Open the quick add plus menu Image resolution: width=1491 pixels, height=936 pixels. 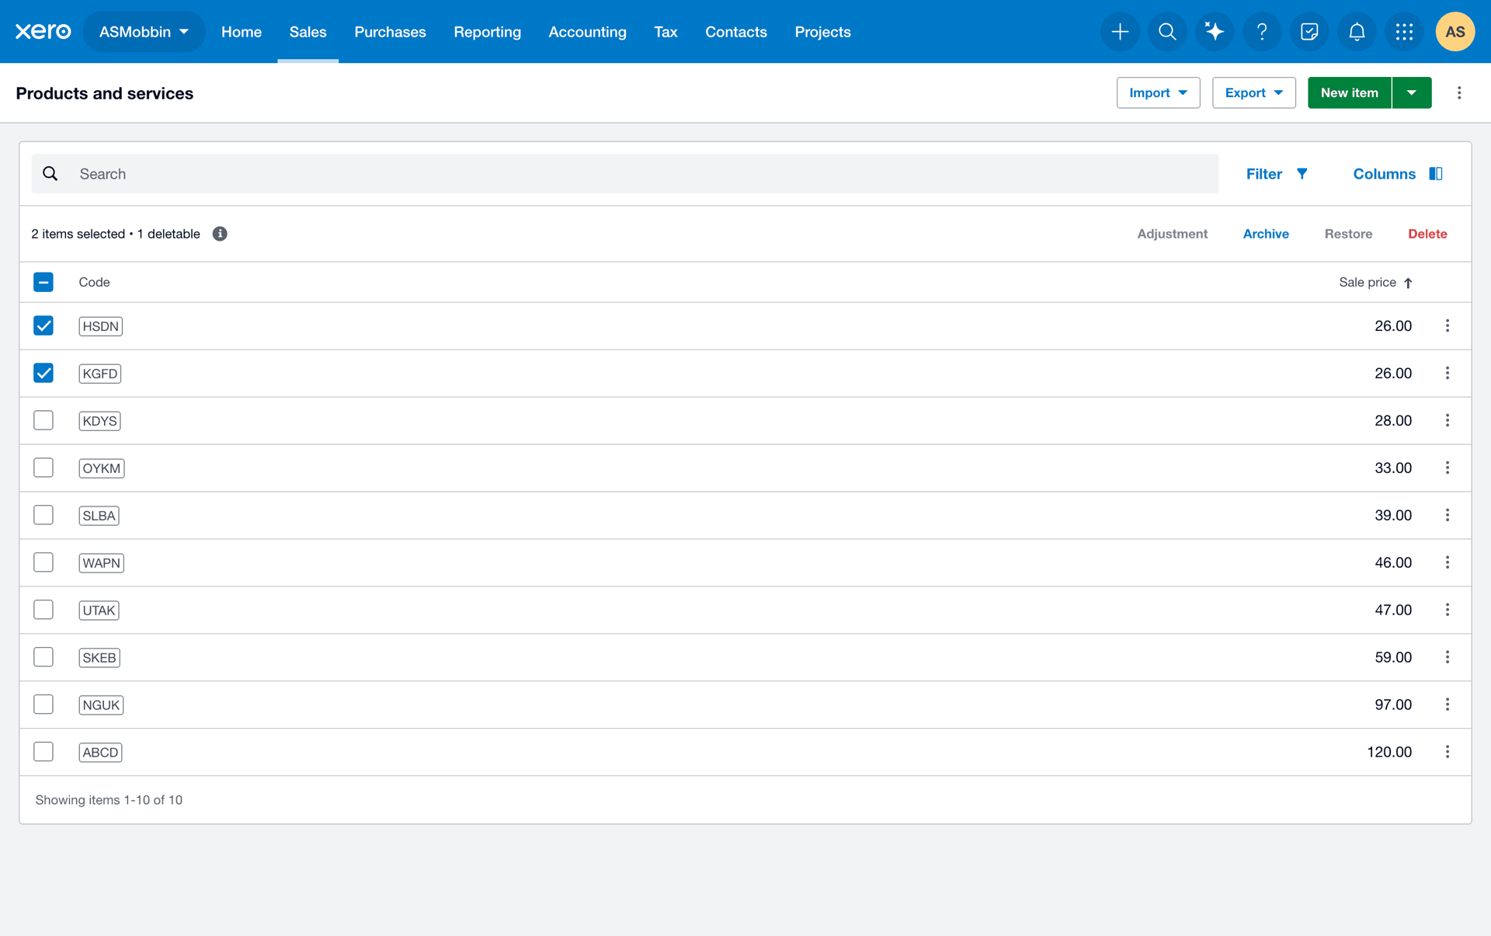pyautogui.click(x=1120, y=32)
